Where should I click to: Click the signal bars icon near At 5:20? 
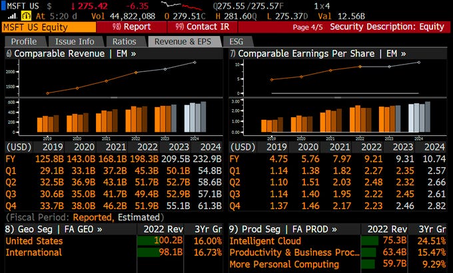pyautogui.click(x=12, y=16)
